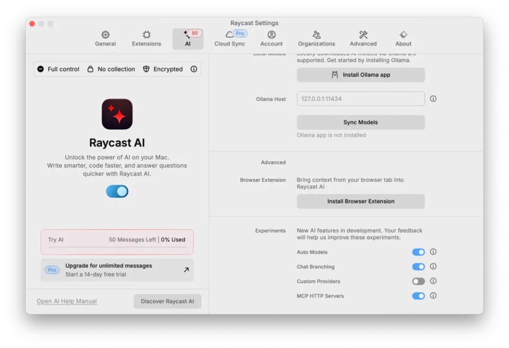Open the General settings tab
Viewport: 509px width, 348px height.
[105, 39]
